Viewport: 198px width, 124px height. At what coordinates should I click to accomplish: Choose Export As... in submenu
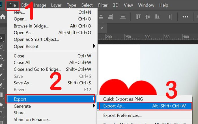[x=145, y=106]
